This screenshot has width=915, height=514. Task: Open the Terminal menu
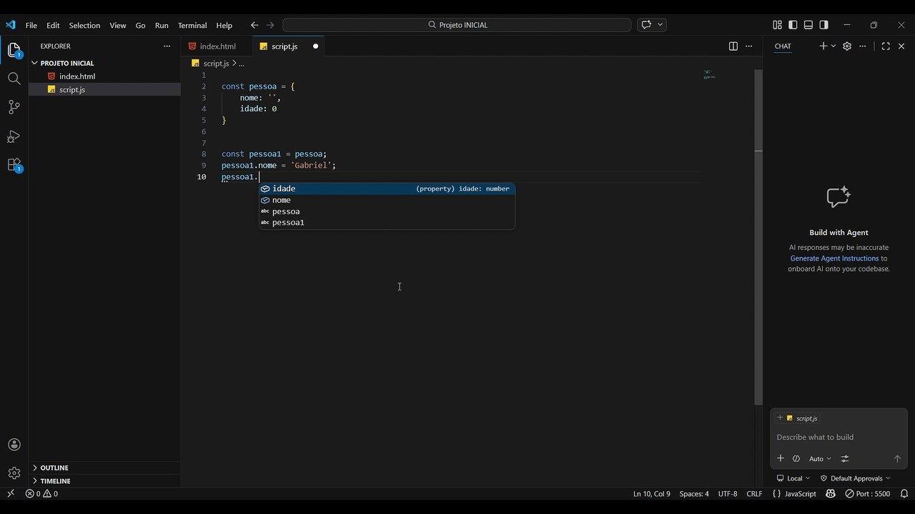[x=192, y=25]
